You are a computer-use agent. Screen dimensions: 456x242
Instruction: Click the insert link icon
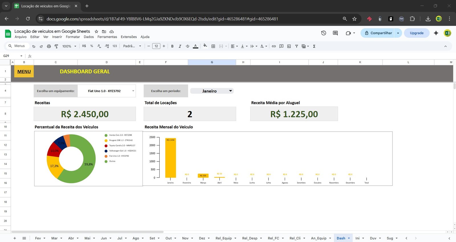(274, 46)
